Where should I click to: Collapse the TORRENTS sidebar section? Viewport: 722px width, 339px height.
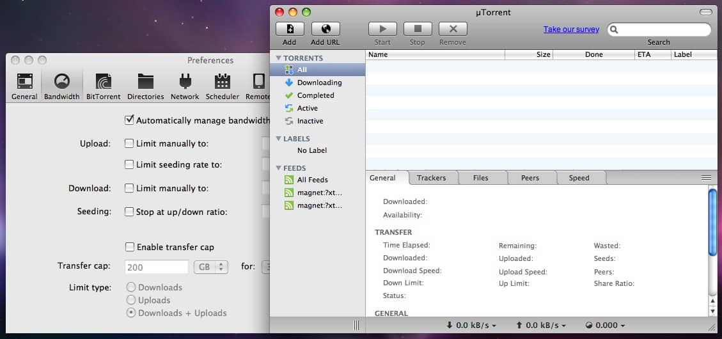279,58
